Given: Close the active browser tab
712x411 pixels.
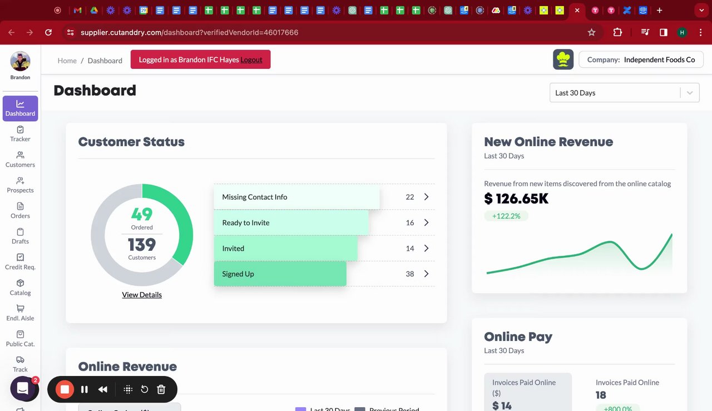Looking at the screenshot, I should pos(577,10).
